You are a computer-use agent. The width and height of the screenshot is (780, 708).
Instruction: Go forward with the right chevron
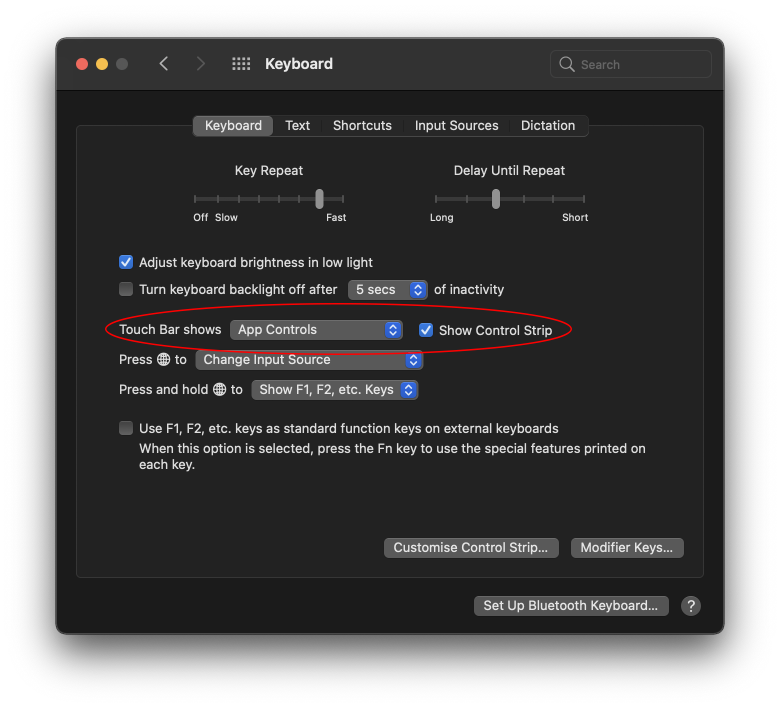(200, 64)
